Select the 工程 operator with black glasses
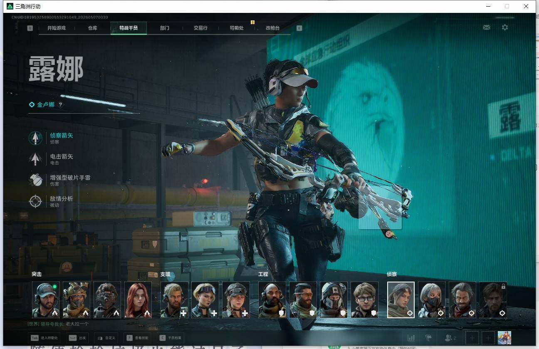This screenshot has height=349, width=539. coord(364,300)
